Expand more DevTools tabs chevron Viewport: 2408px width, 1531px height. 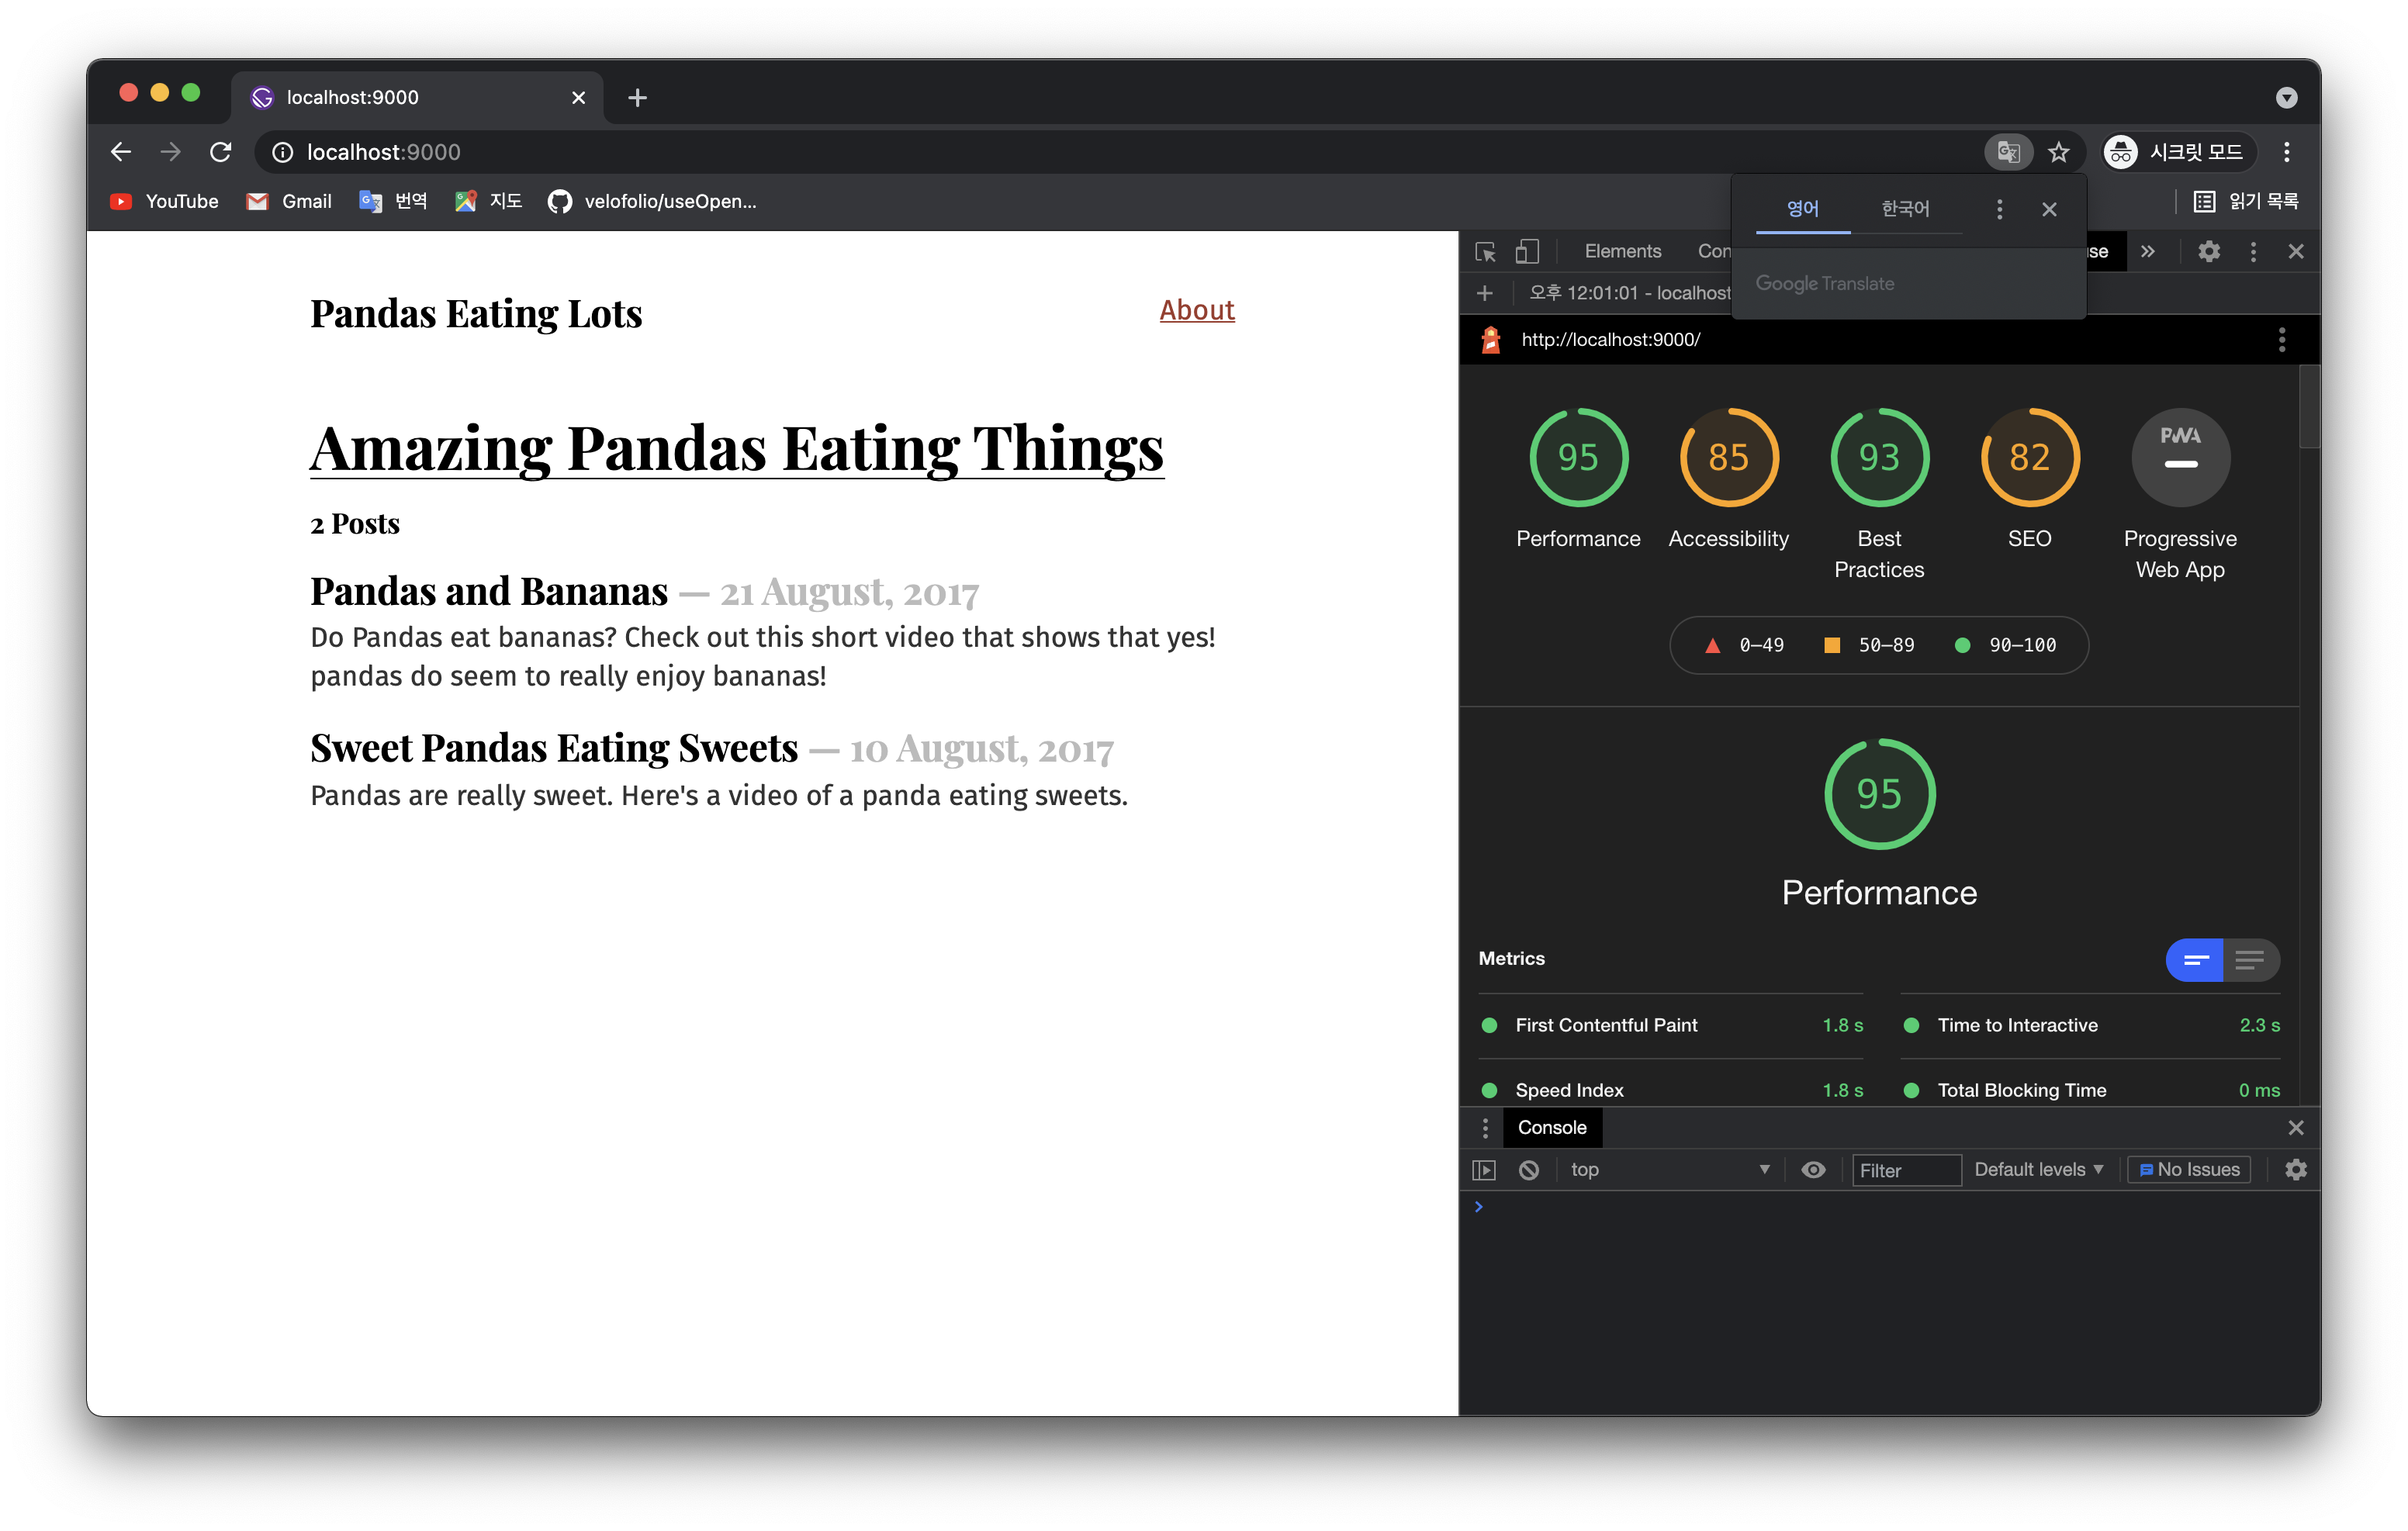(2148, 252)
